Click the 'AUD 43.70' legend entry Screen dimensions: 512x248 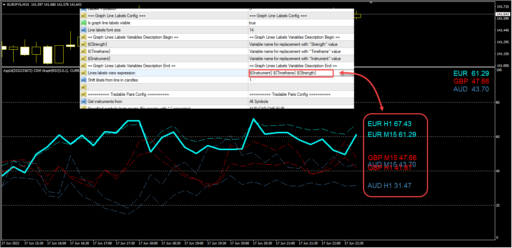(471, 89)
